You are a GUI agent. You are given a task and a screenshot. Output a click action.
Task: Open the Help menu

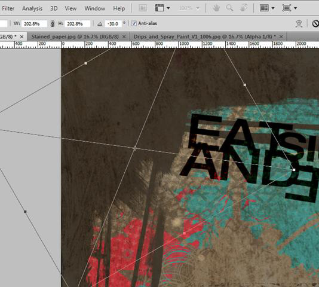tap(119, 8)
